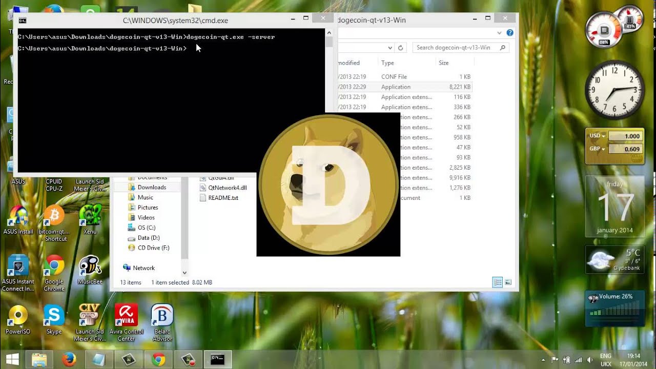656x369 pixels.
Task: Open Belarc Advisor desktop shortcut
Action: point(162,323)
